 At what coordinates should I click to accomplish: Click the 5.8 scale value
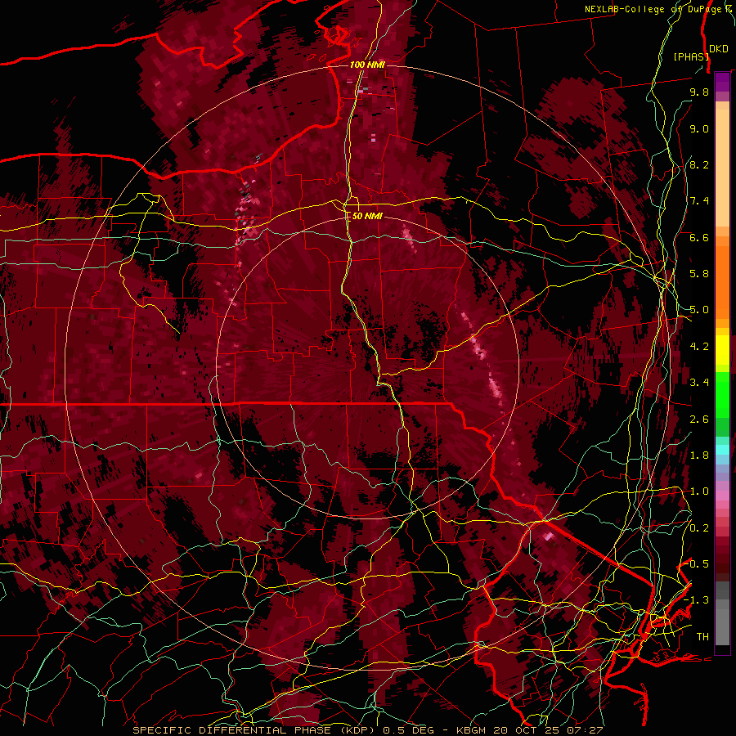click(699, 274)
